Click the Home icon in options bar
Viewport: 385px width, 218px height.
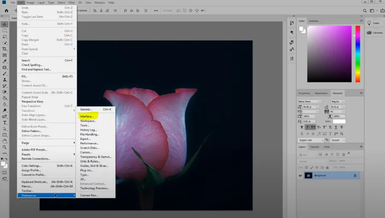[6, 11]
